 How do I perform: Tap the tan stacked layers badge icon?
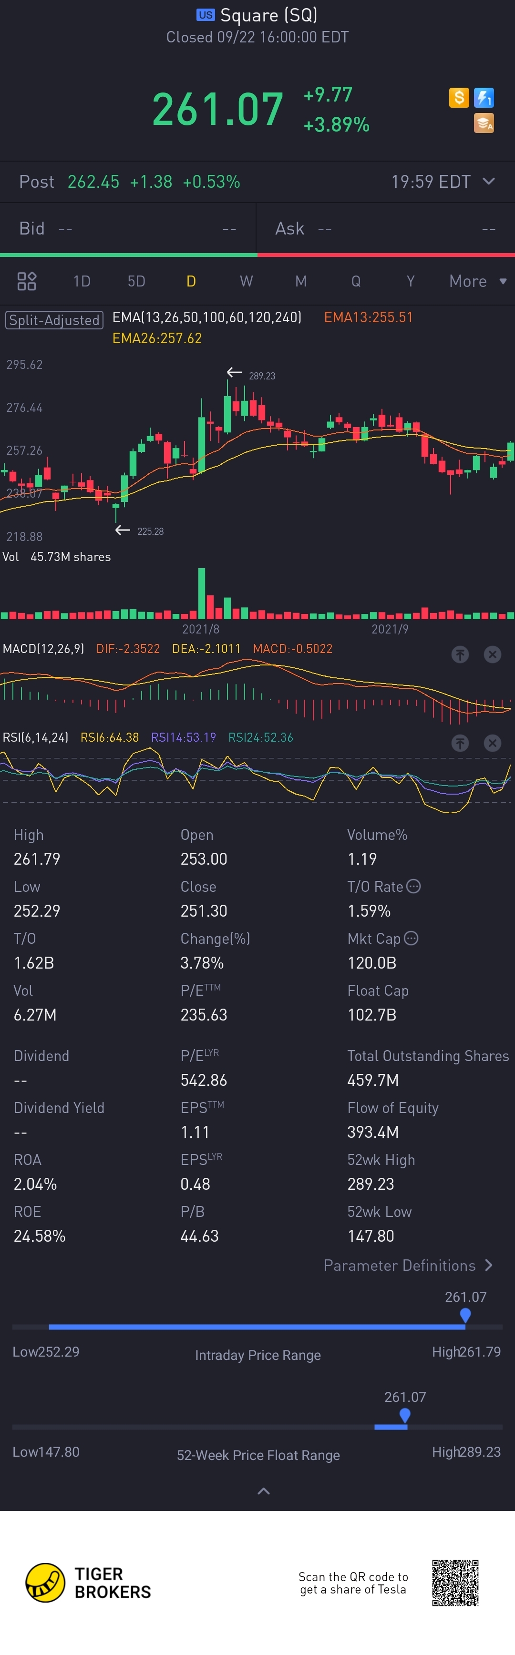(484, 123)
